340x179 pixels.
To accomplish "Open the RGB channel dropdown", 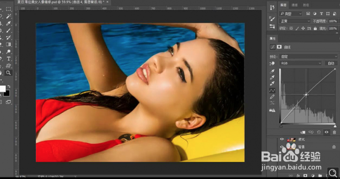I will pyautogui.click(x=301, y=63).
